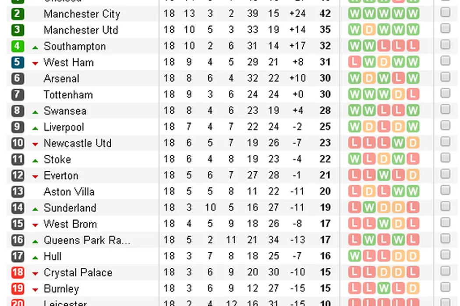Click Sunderland's points total 19
Viewport: 460px width, 306px height.
point(325,208)
